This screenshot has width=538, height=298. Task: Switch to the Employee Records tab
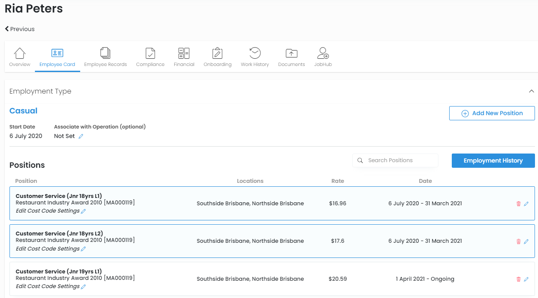point(106,57)
